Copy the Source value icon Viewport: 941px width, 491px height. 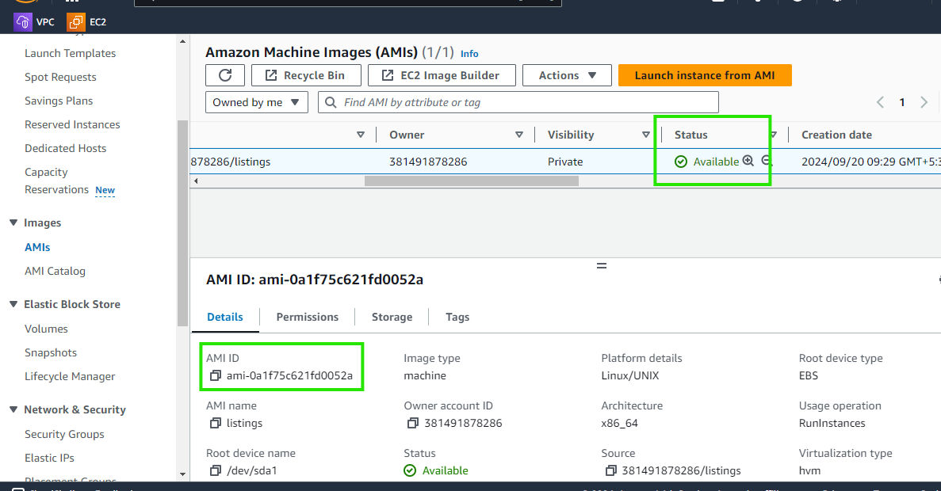(610, 470)
